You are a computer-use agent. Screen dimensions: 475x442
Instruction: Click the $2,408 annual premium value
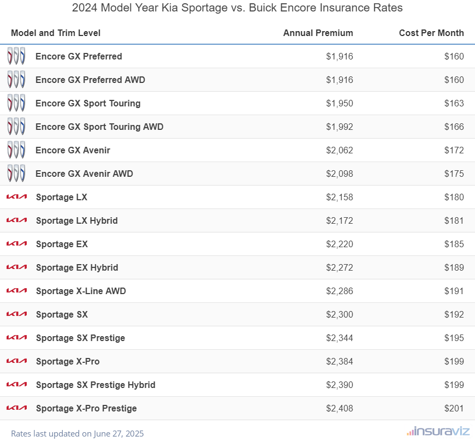pos(340,408)
